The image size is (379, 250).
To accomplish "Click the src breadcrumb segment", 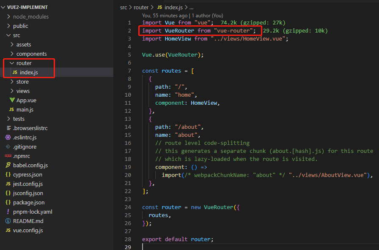I will (123, 8).
